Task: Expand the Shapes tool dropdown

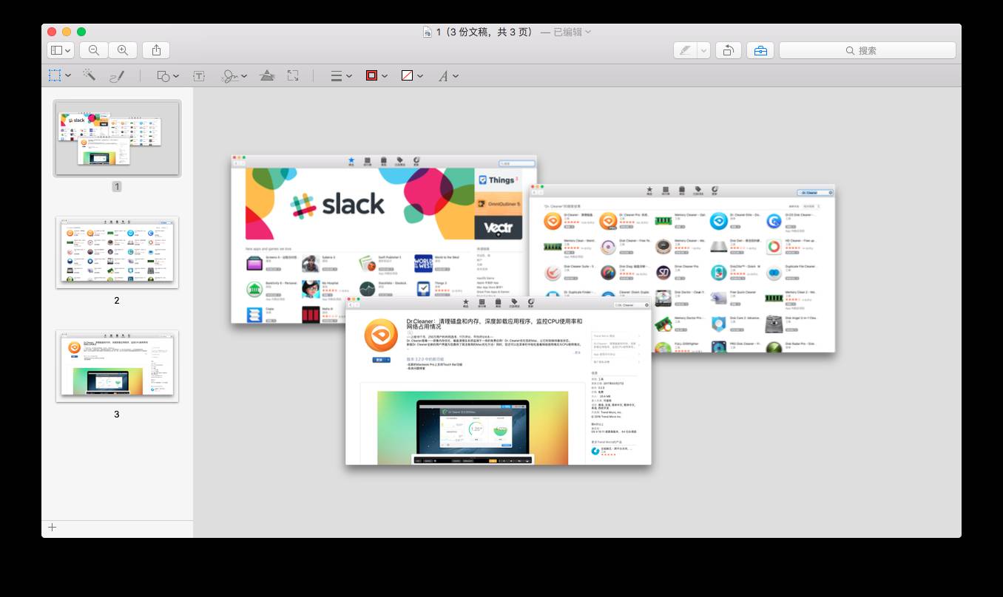Action: tap(168, 75)
